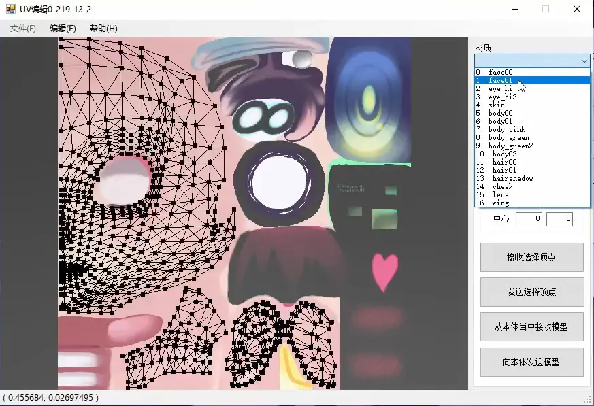Choose the 3: eye_hi2 entry
The height and width of the screenshot is (406, 594).
(532, 97)
